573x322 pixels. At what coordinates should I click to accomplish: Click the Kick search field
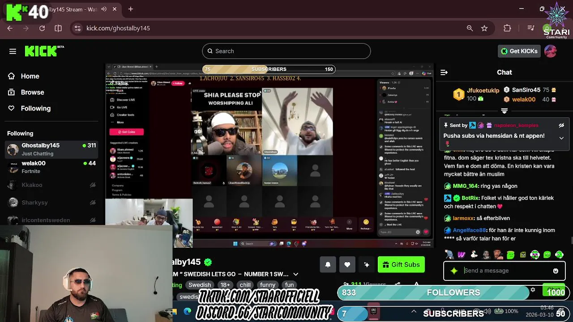coord(286,51)
